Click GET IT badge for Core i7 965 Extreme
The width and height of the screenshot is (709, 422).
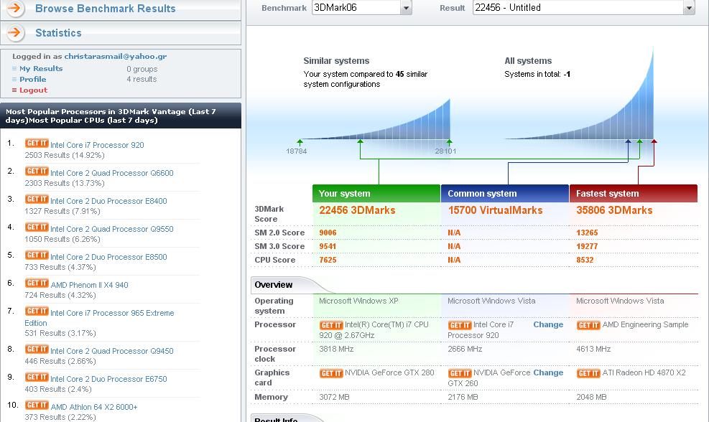[37, 311]
